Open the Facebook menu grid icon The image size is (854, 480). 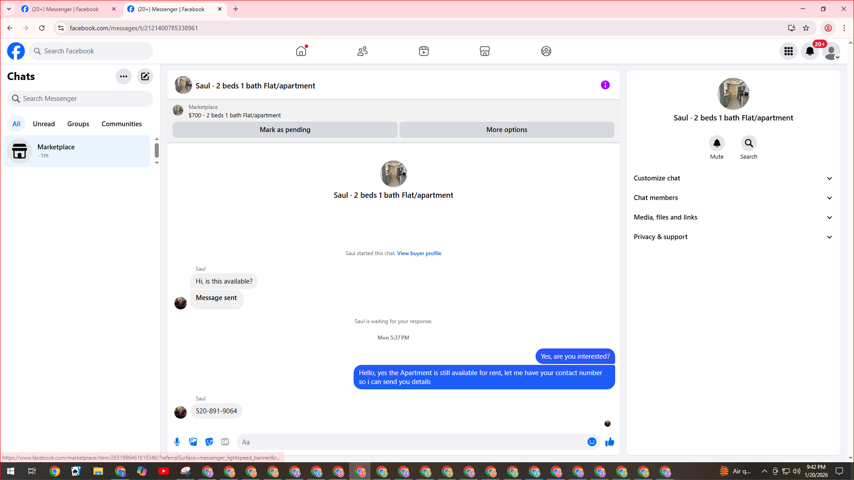pos(789,51)
